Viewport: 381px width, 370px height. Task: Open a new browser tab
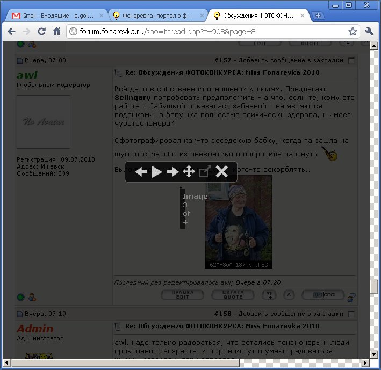[318, 16]
